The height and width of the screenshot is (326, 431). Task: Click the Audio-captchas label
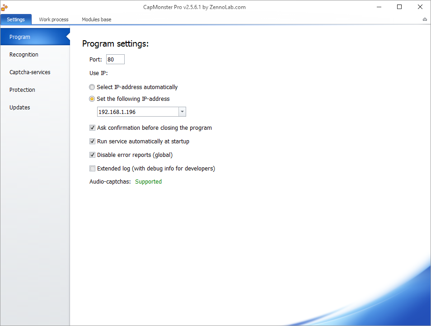110,182
